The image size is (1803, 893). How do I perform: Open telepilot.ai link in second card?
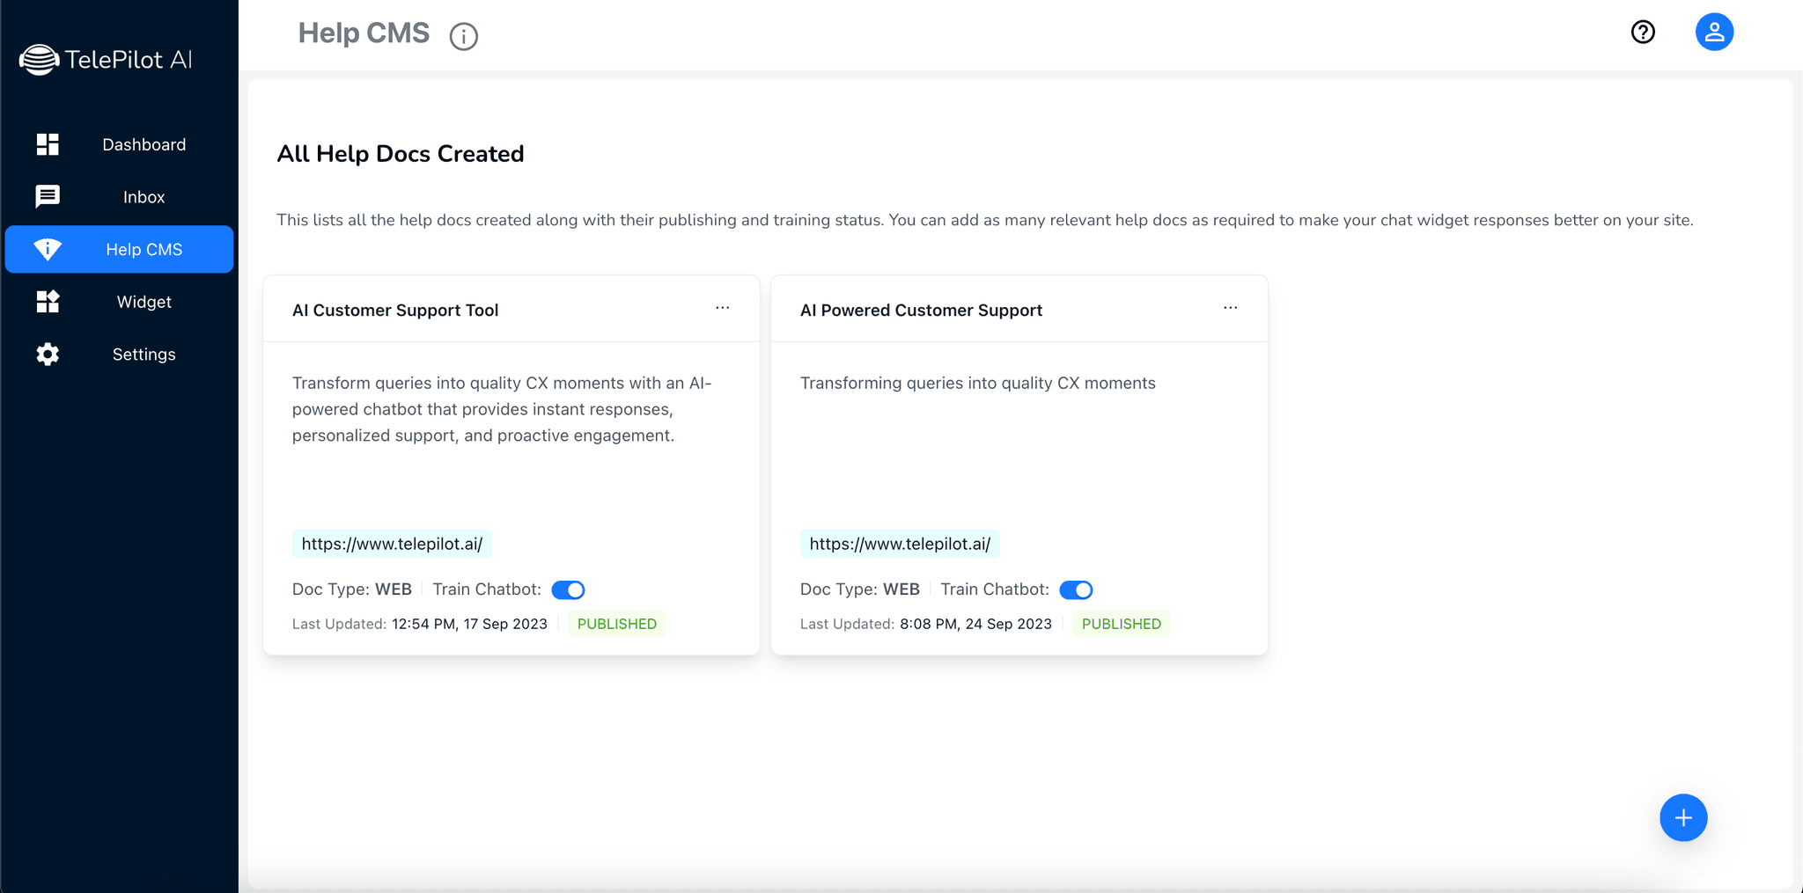(900, 544)
